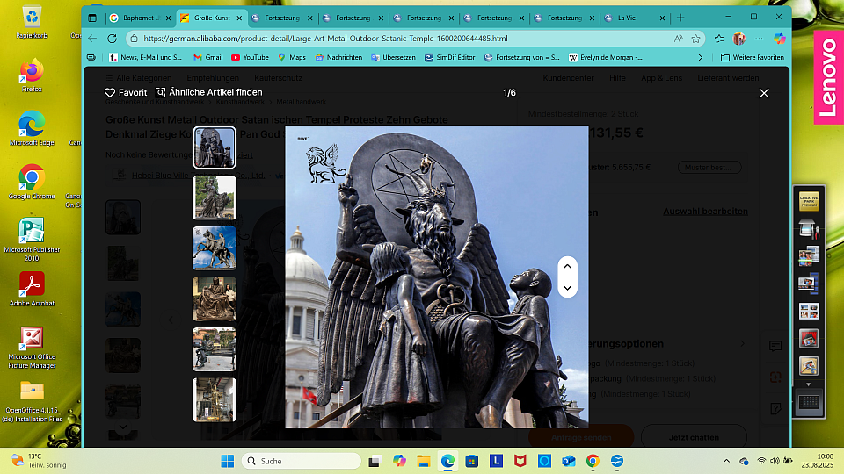
Task: Open OpenOffice Installation Files folder
Action: [x=32, y=401]
